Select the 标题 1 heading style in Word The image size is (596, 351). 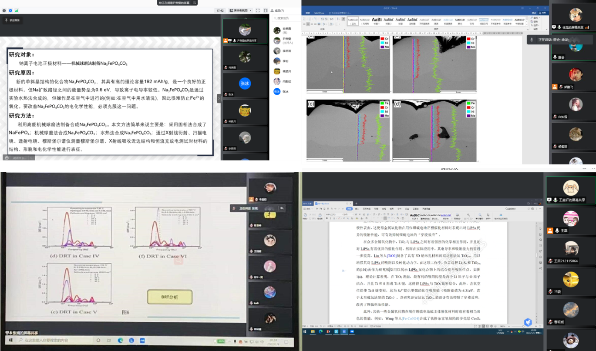coord(377,21)
